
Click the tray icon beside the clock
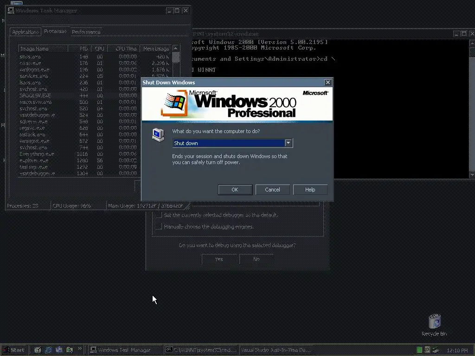pyautogui.click(x=436, y=350)
